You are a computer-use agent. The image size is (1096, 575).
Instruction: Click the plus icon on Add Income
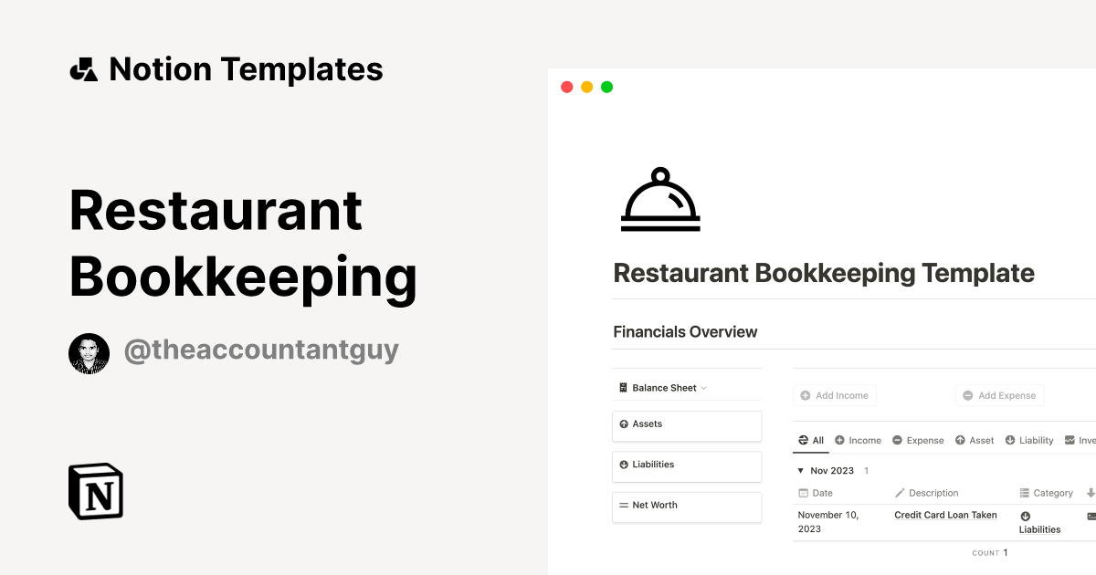pyautogui.click(x=807, y=394)
